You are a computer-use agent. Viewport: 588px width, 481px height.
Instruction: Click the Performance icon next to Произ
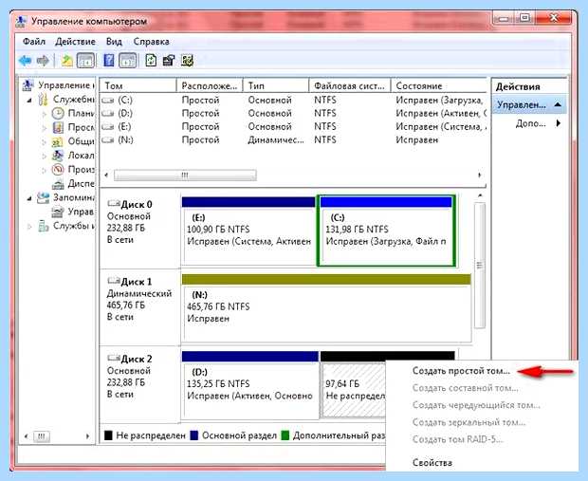pos(58,170)
